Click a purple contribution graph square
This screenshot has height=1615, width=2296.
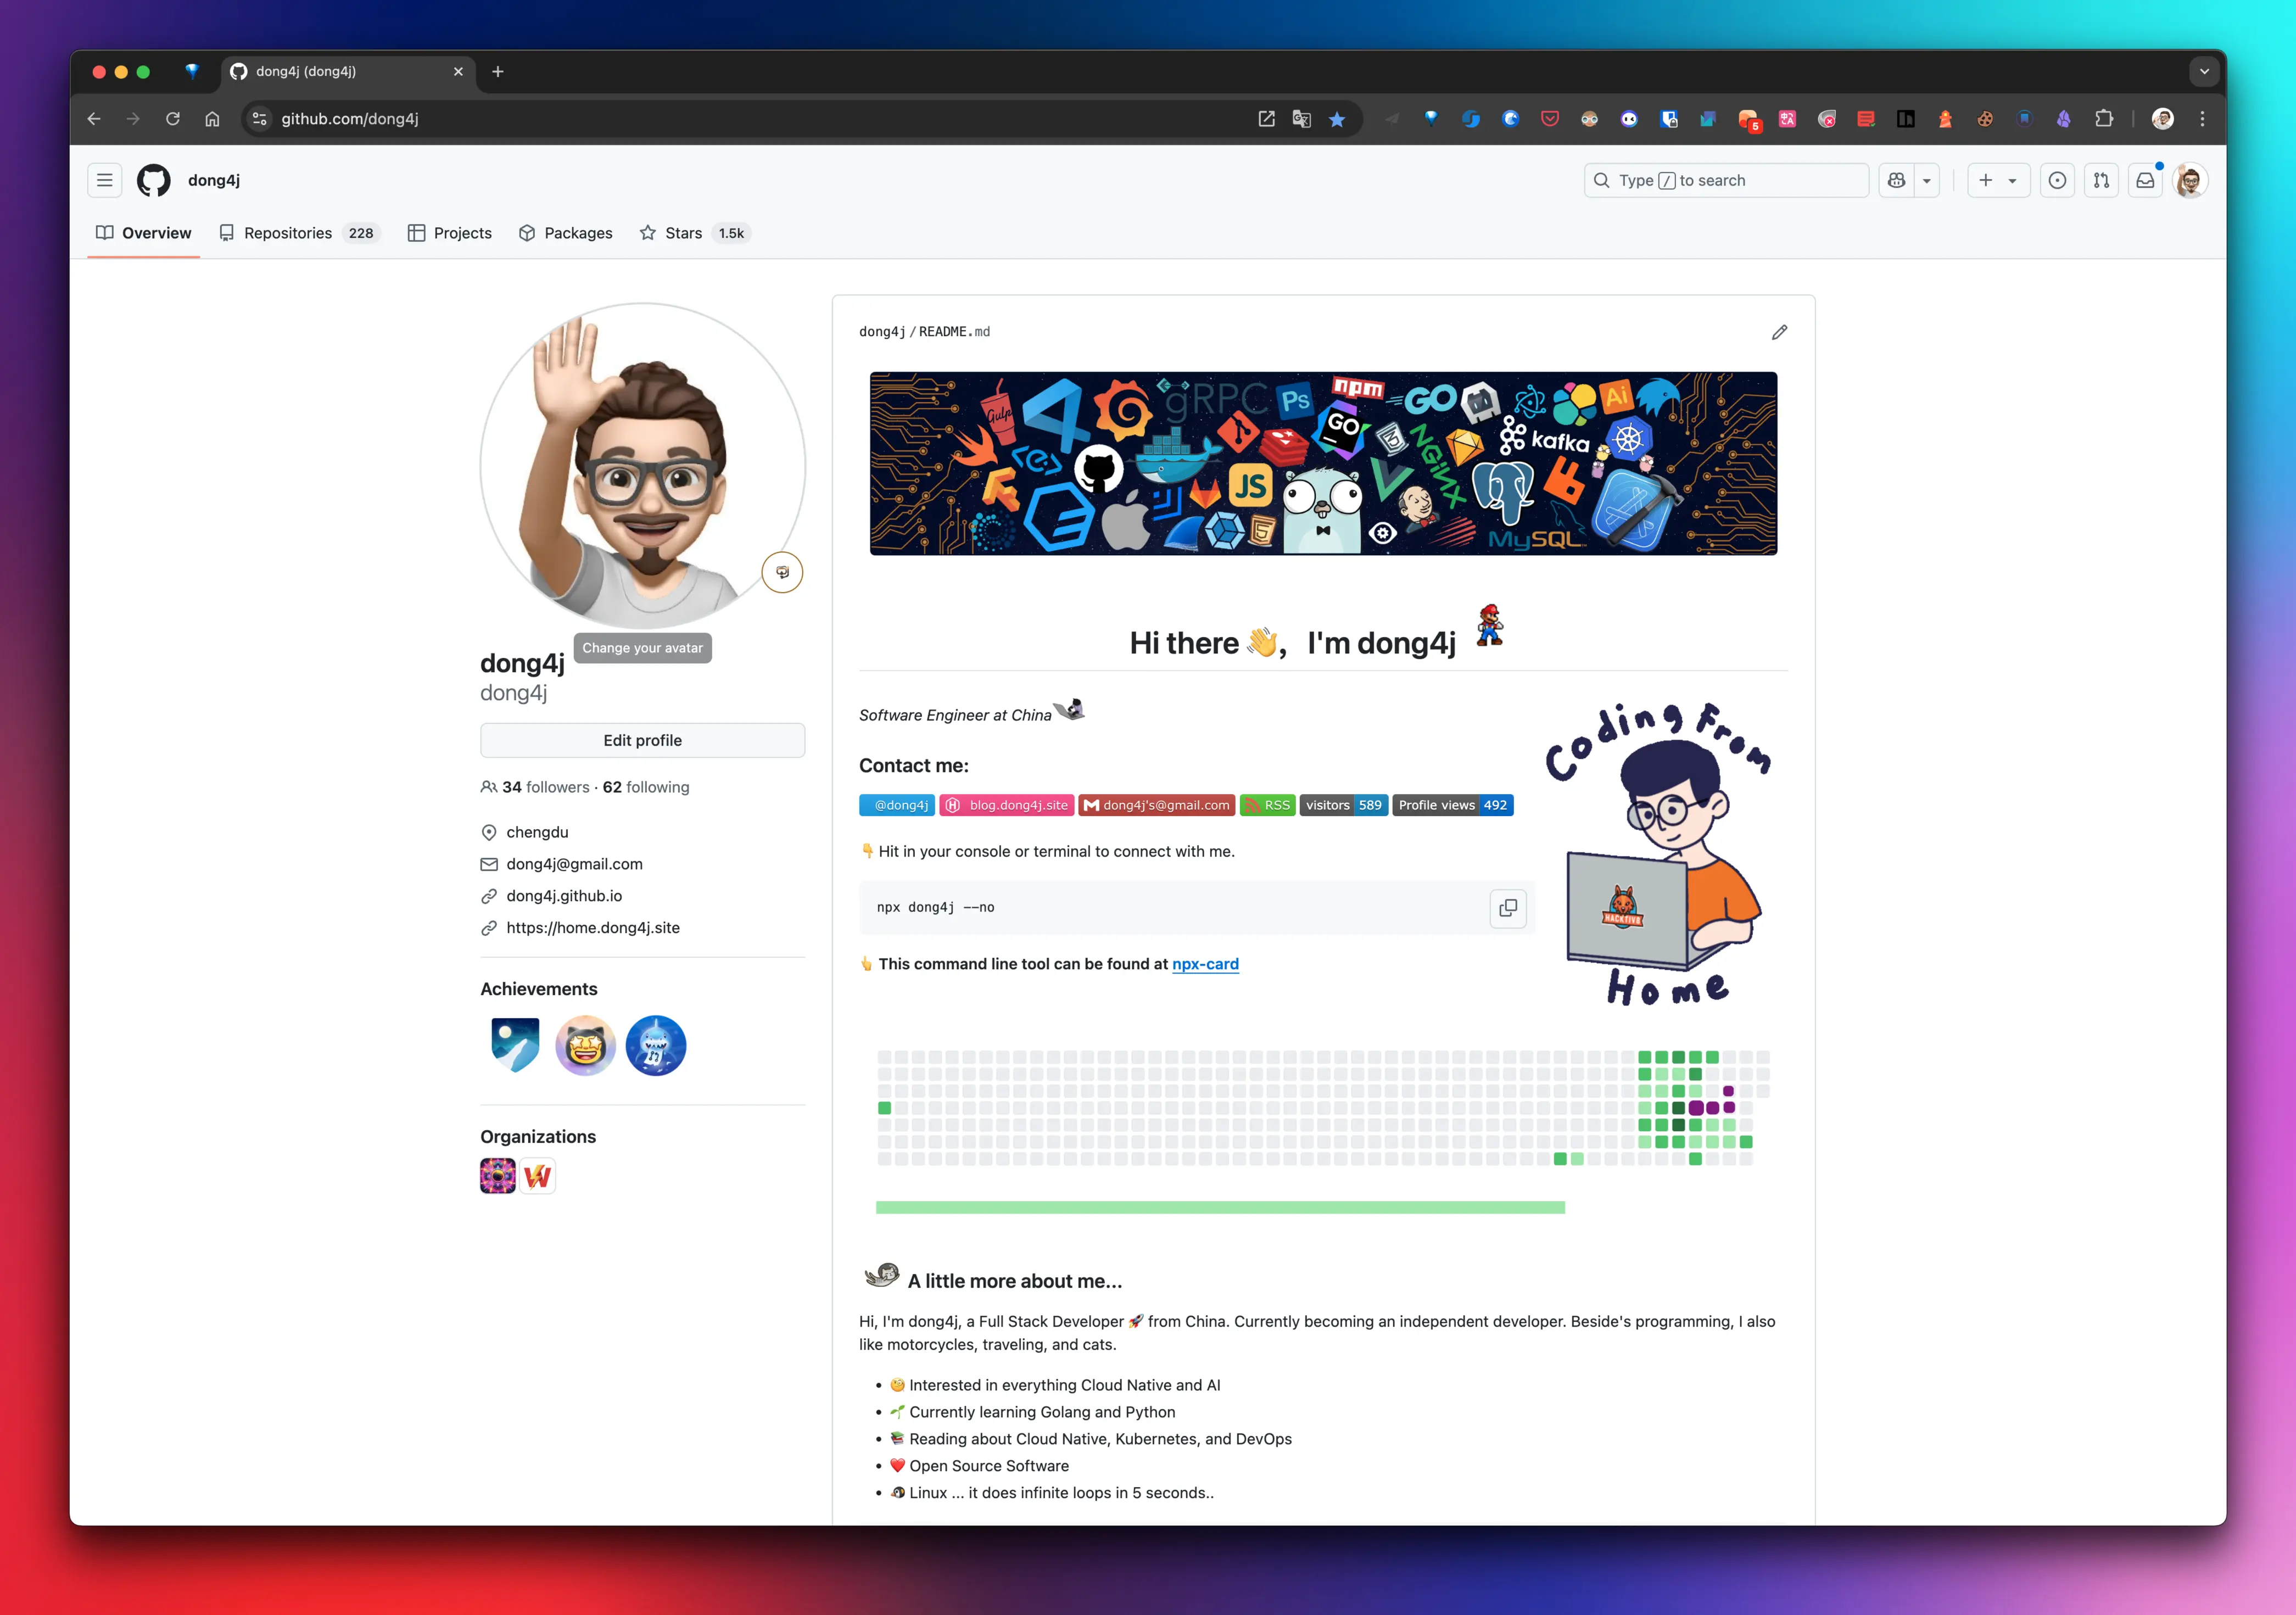tap(1696, 1108)
